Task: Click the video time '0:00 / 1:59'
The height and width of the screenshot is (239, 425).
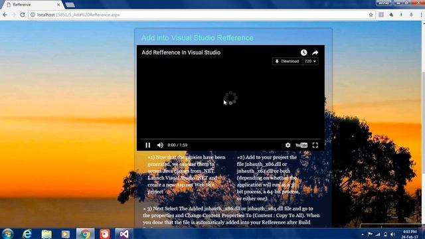Action: [177, 145]
